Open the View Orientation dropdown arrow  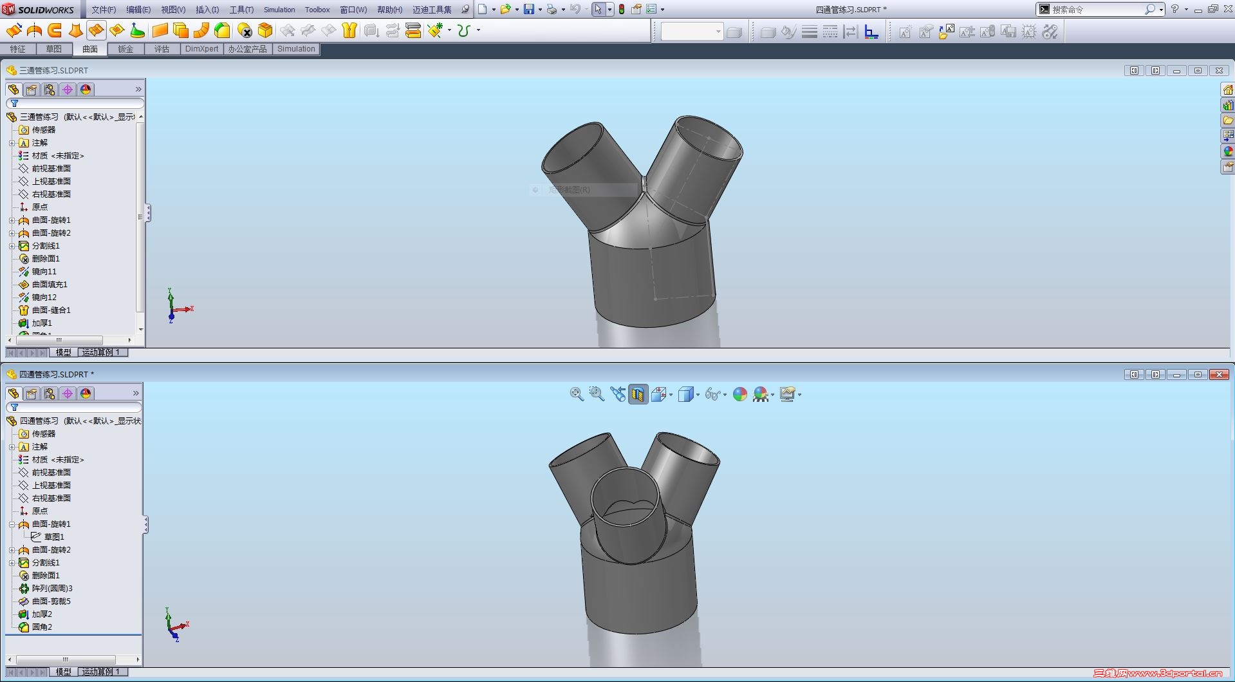point(671,395)
